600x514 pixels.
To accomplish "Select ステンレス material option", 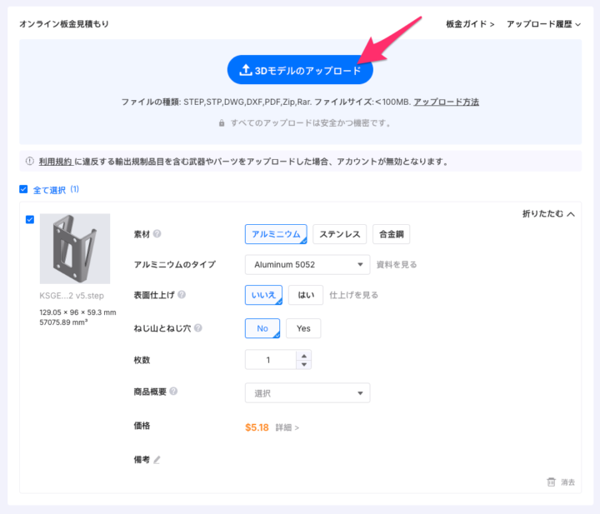I will point(339,234).
